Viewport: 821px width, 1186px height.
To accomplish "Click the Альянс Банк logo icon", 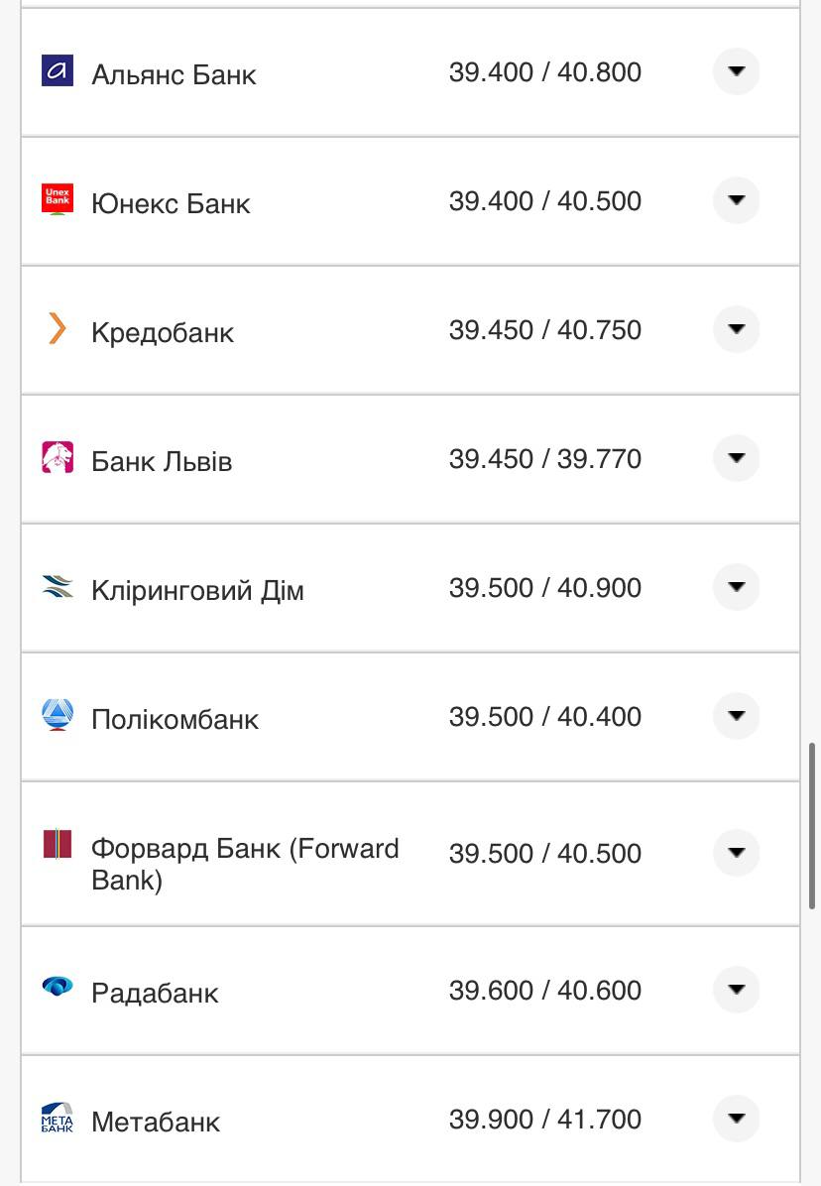I will 58,71.
